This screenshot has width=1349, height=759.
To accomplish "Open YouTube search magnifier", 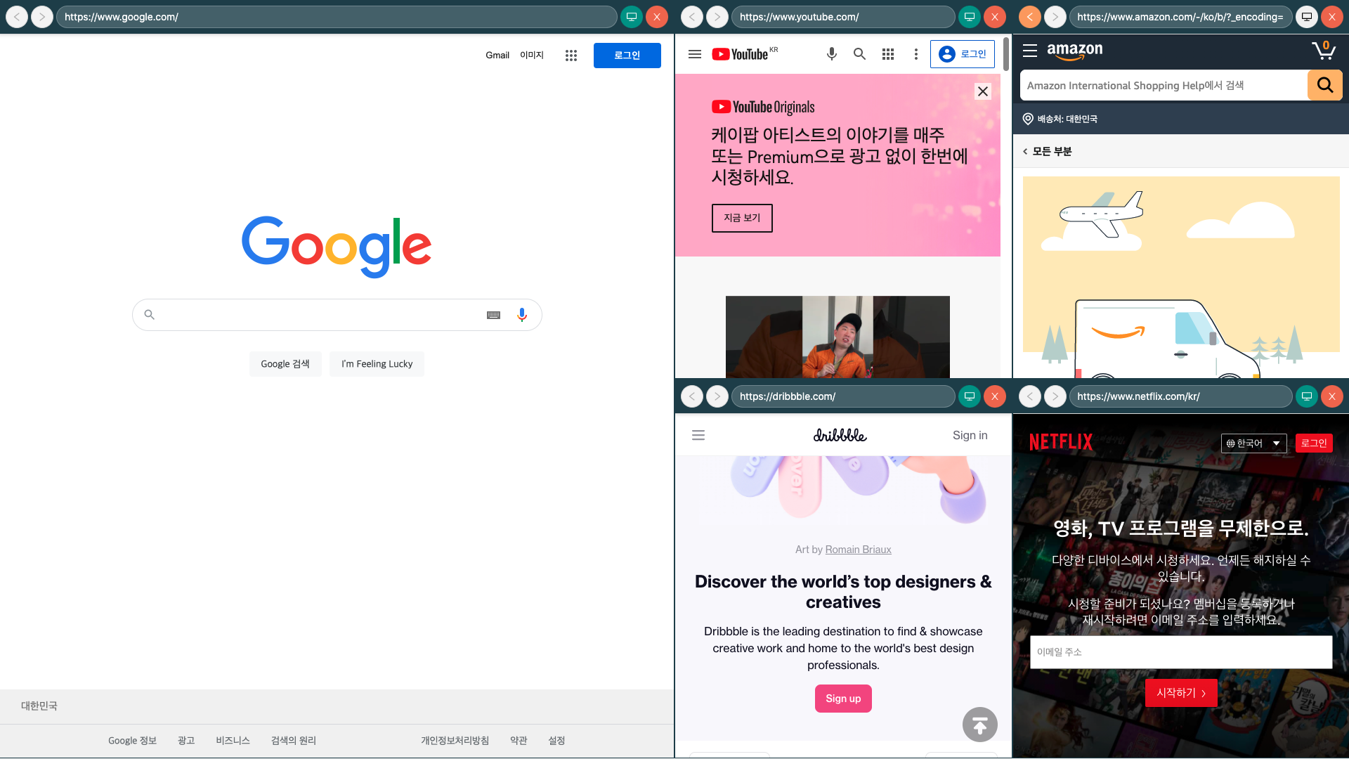I will point(859,54).
